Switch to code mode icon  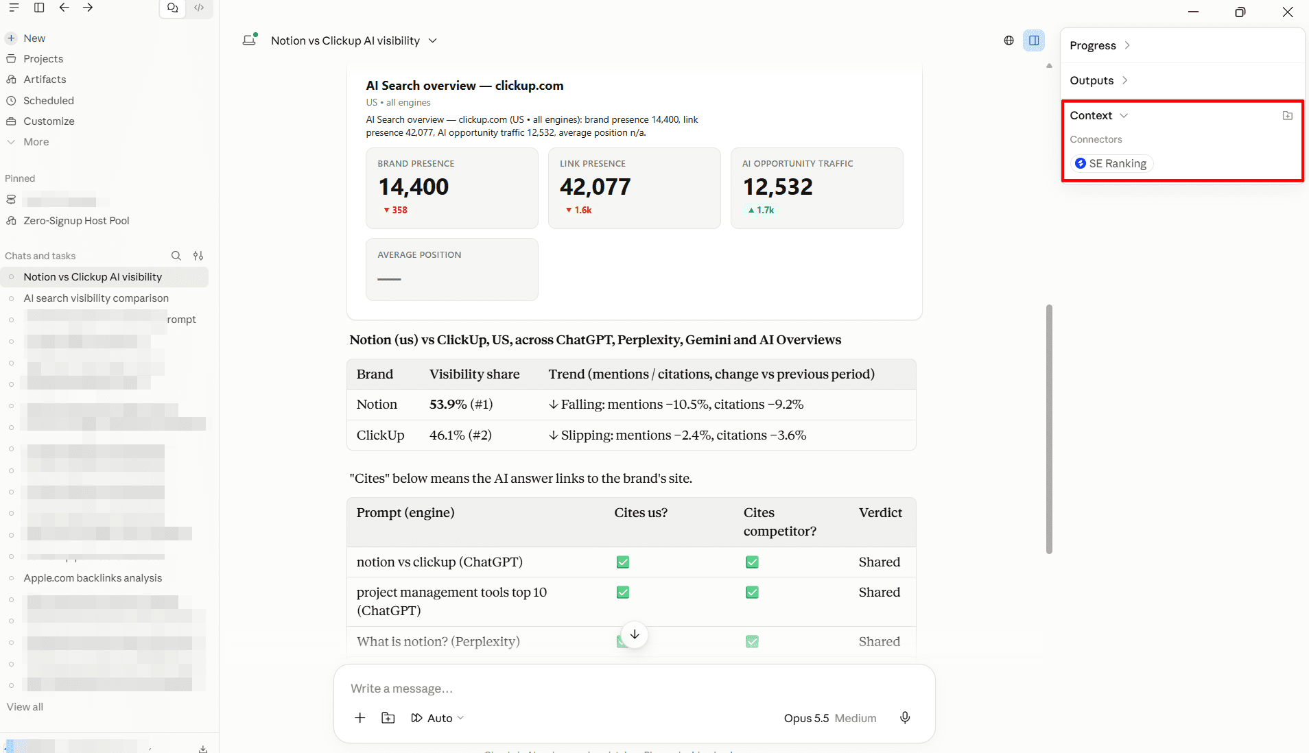(199, 8)
